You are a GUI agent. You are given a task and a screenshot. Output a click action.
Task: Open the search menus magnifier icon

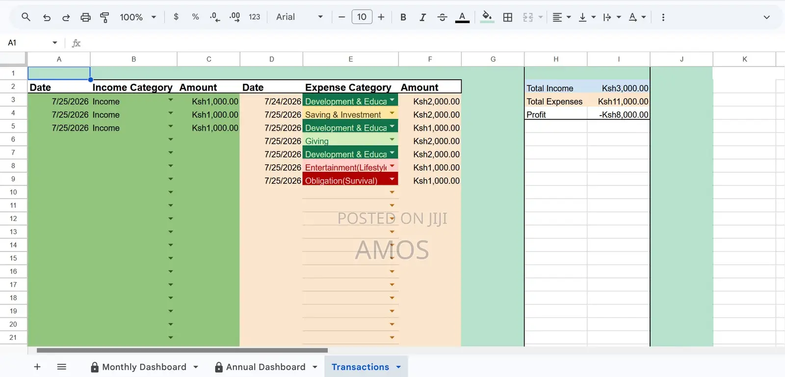(26, 17)
